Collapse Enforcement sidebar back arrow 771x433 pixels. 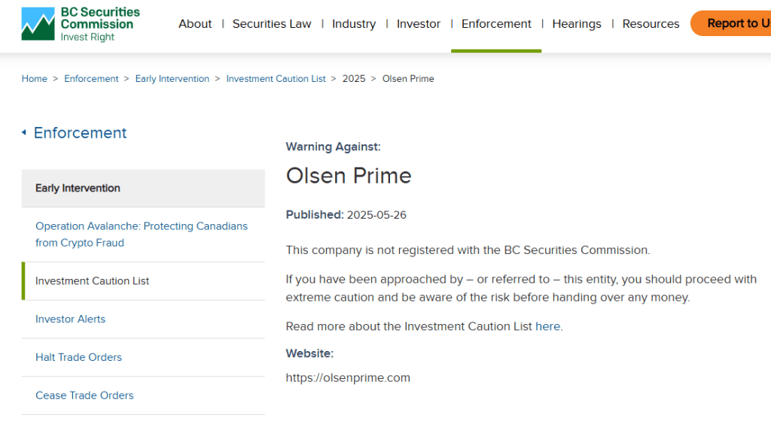pyautogui.click(x=23, y=132)
